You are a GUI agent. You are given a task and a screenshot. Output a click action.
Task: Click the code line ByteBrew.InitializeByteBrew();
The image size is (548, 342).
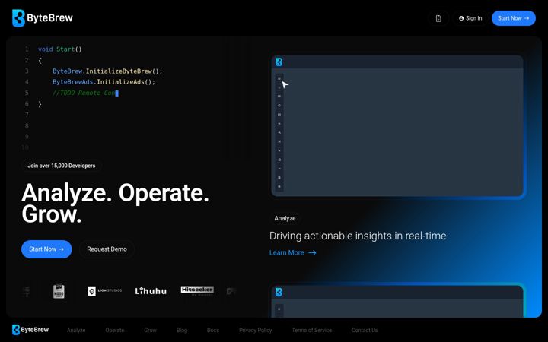[x=107, y=71]
